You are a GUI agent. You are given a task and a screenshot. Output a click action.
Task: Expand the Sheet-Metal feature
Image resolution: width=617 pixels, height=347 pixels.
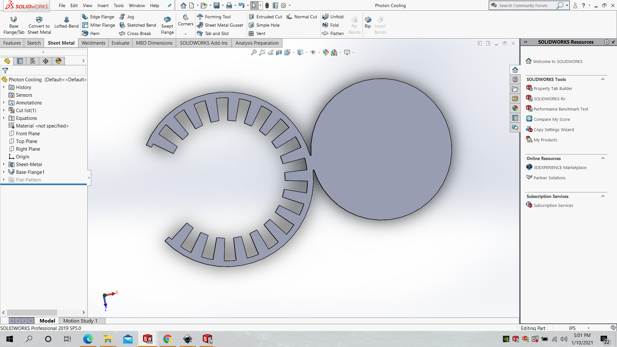click(4, 164)
